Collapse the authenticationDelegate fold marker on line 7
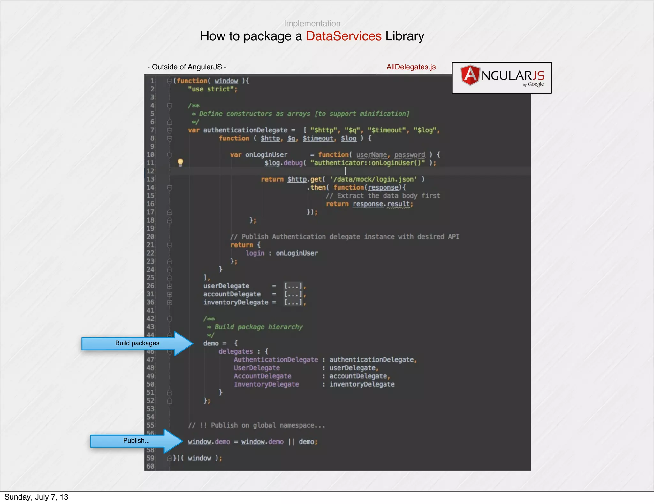The height and width of the screenshot is (504, 654). pos(170,130)
